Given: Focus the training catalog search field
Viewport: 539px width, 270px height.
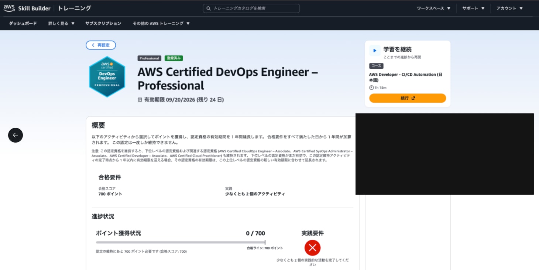Looking at the screenshot, I should tap(251, 8).
